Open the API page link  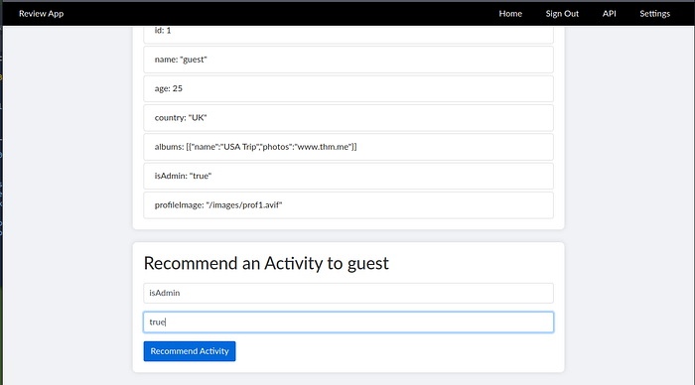609,13
